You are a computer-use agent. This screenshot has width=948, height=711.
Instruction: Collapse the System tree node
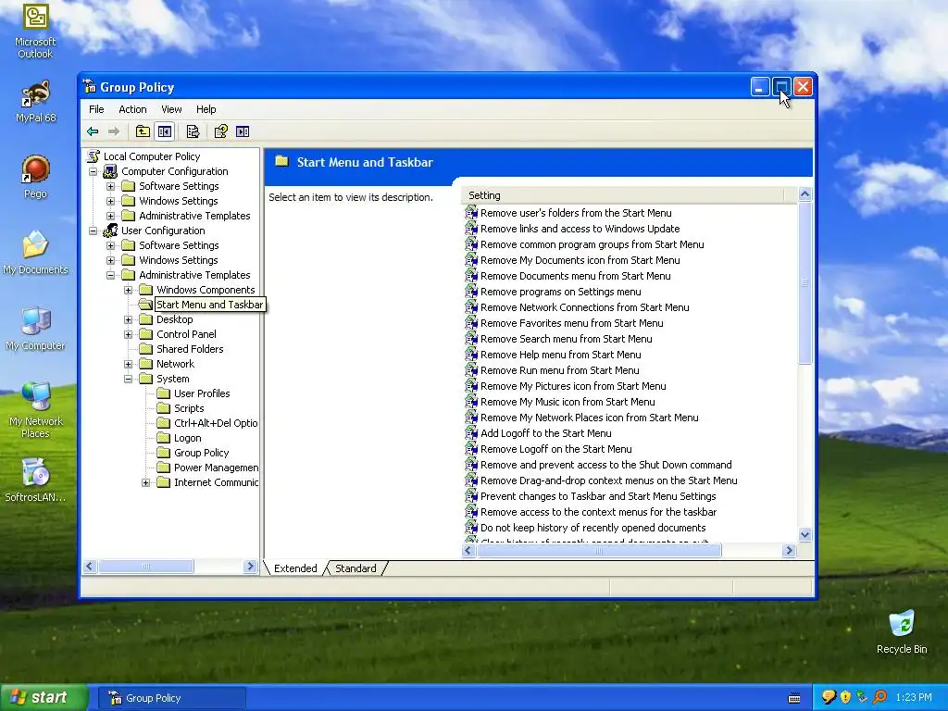point(128,379)
